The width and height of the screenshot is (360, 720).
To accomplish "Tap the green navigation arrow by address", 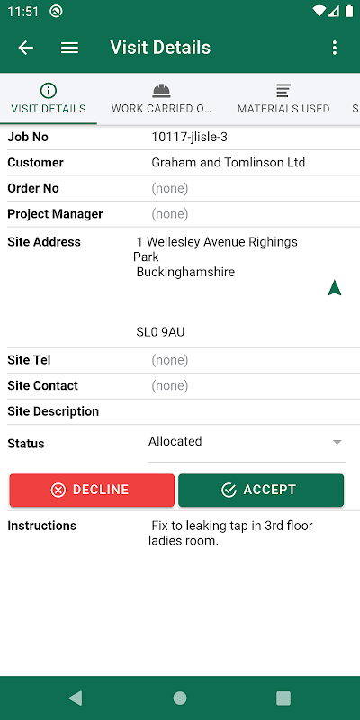I will pos(335,288).
